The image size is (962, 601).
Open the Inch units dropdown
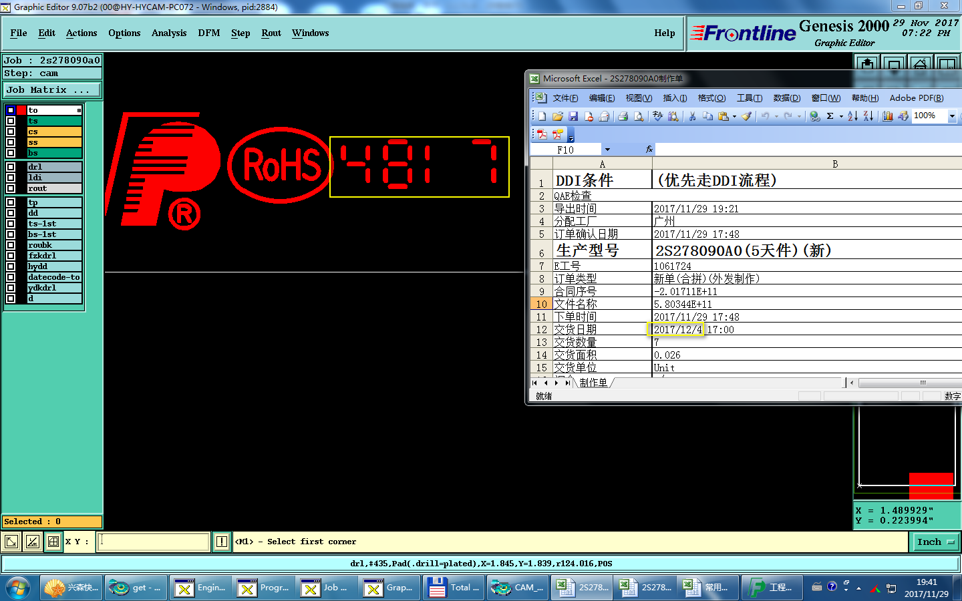[936, 542]
